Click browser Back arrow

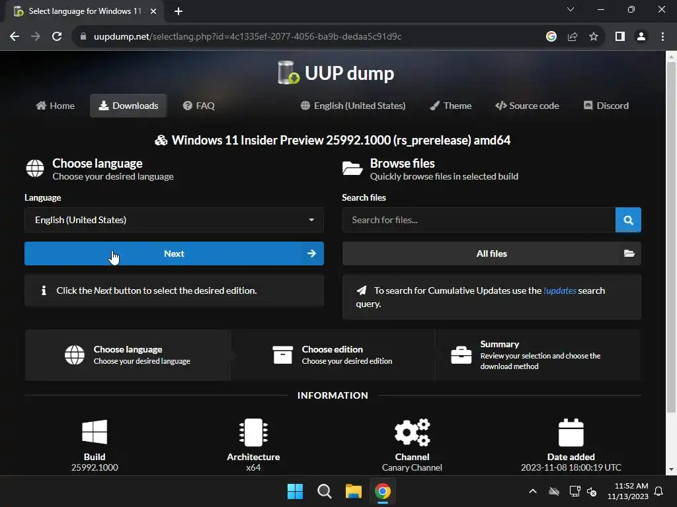click(x=15, y=36)
